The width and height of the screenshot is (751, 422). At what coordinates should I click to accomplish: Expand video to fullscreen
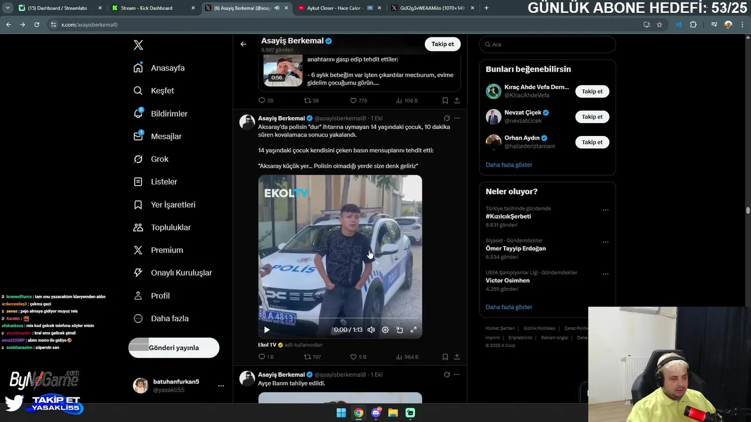pyautogui.click(x=414, y=330)
